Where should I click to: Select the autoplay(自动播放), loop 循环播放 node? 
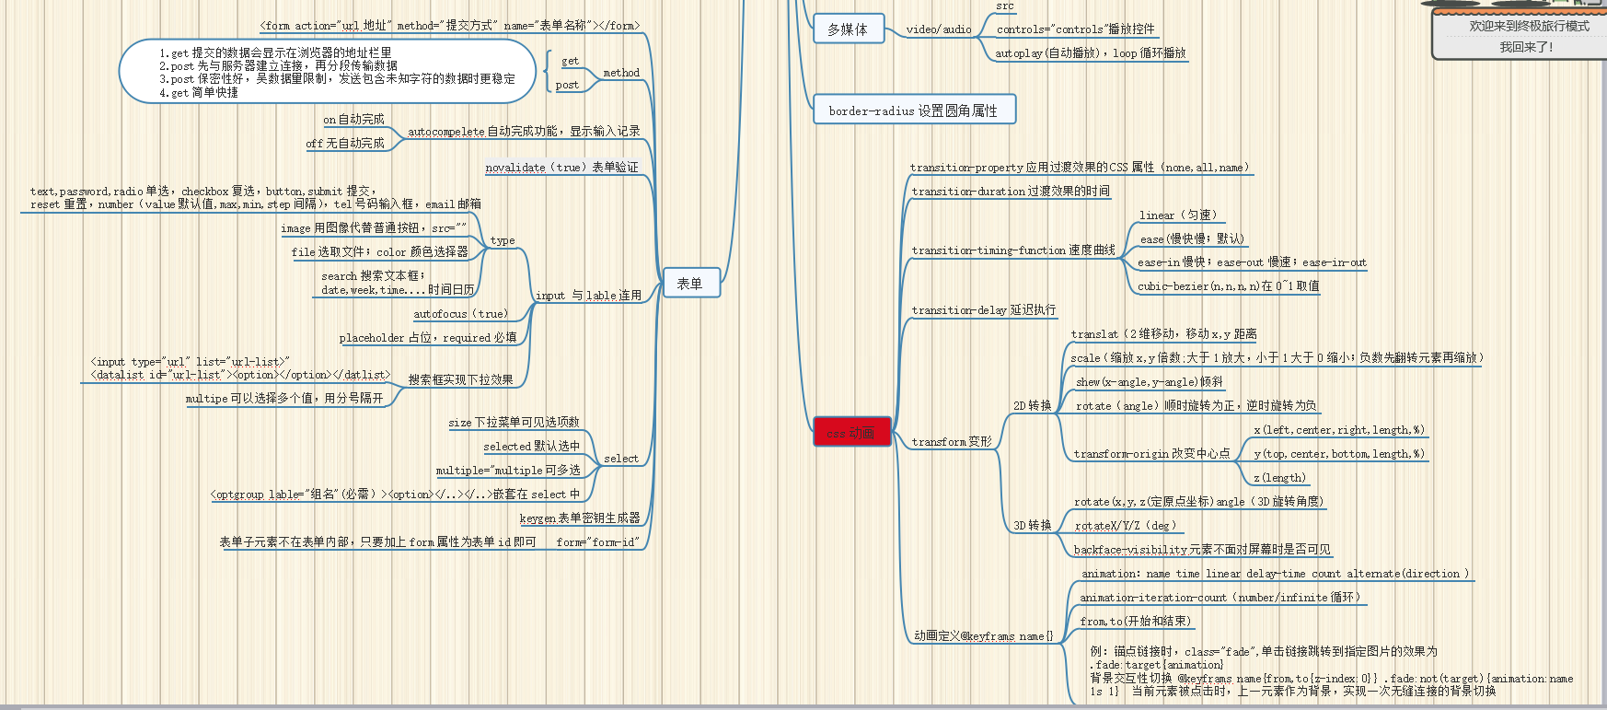[1091, 53]
